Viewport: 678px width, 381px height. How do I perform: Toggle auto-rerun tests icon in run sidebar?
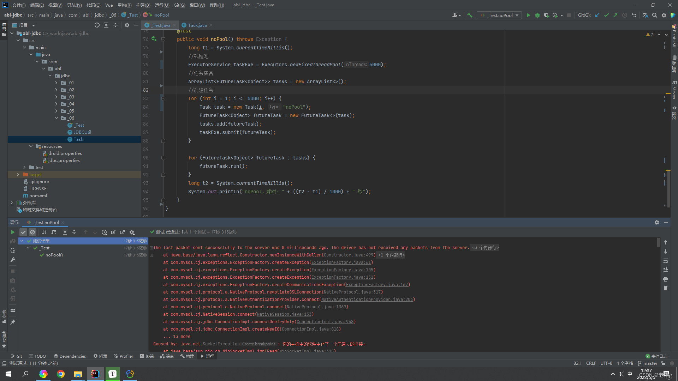point(13,250)
